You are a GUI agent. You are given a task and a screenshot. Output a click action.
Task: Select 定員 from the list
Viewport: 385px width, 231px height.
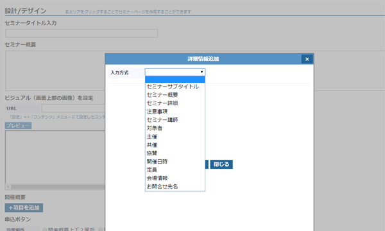pos(175,170)
